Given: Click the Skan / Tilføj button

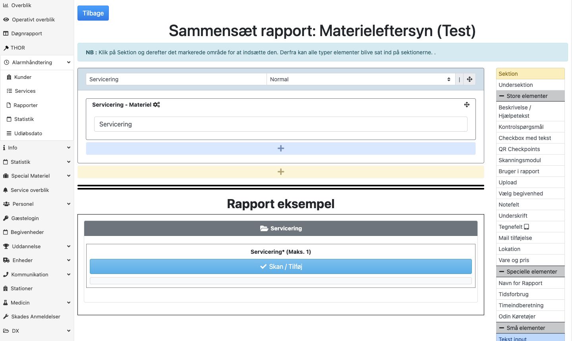Looking at the screenshot, I should pos(281,266).
